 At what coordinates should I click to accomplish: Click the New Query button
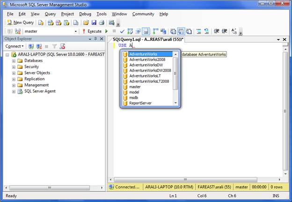tap(20, 22)
